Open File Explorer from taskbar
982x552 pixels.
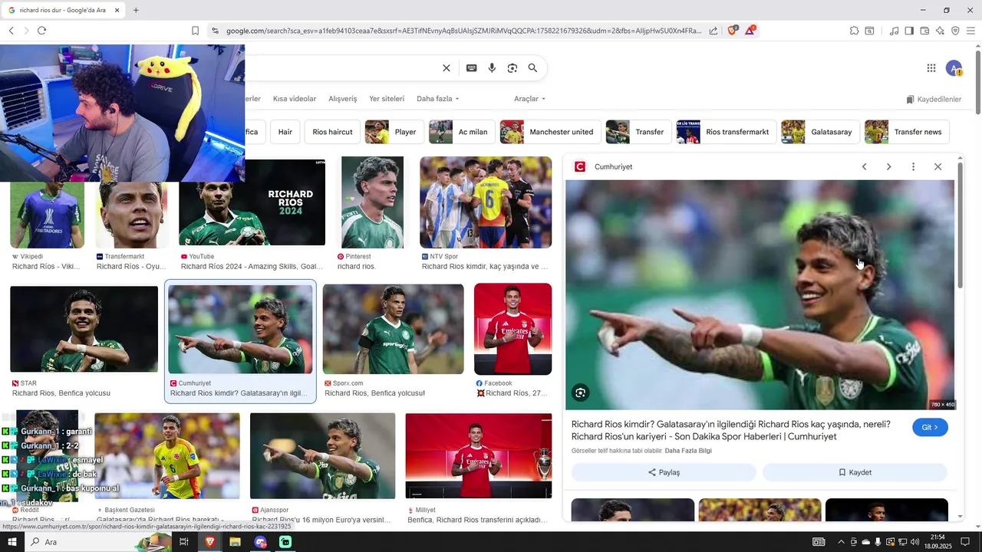tap(235, 542)
